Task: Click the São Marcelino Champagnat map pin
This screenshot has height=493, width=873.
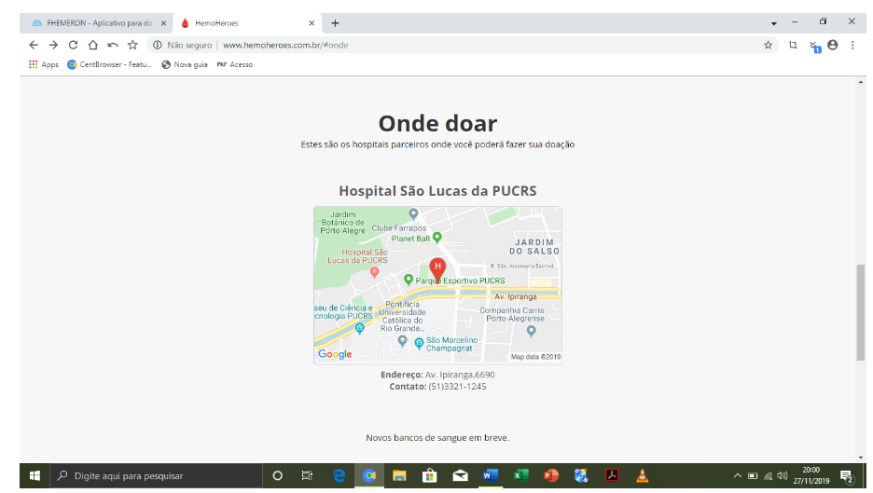Action: coord(419,345)
